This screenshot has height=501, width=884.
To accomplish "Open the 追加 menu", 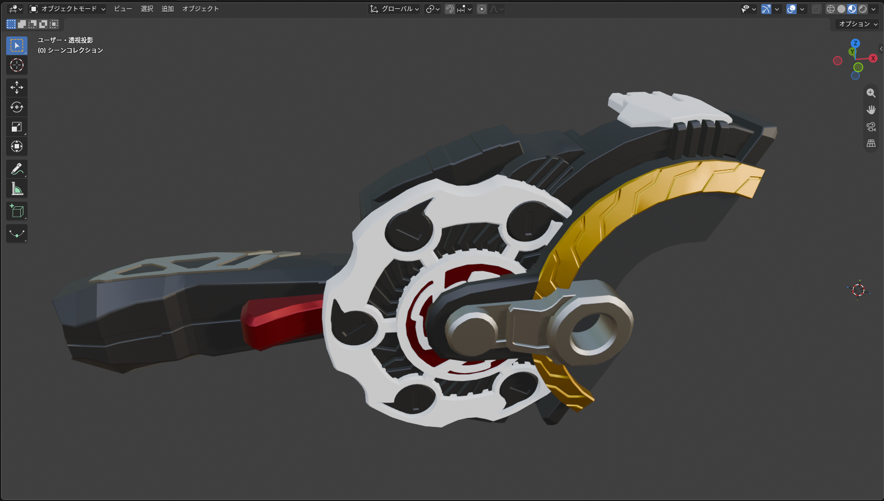I will tap(168, 9).
